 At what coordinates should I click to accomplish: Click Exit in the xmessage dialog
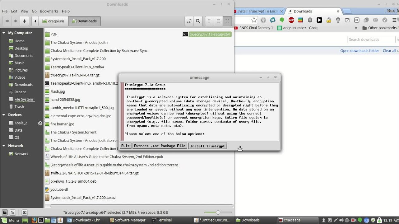125,146
